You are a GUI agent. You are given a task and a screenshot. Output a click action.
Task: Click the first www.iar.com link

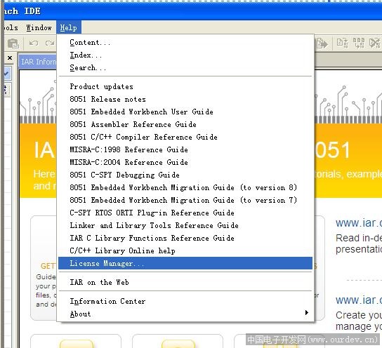358,223
